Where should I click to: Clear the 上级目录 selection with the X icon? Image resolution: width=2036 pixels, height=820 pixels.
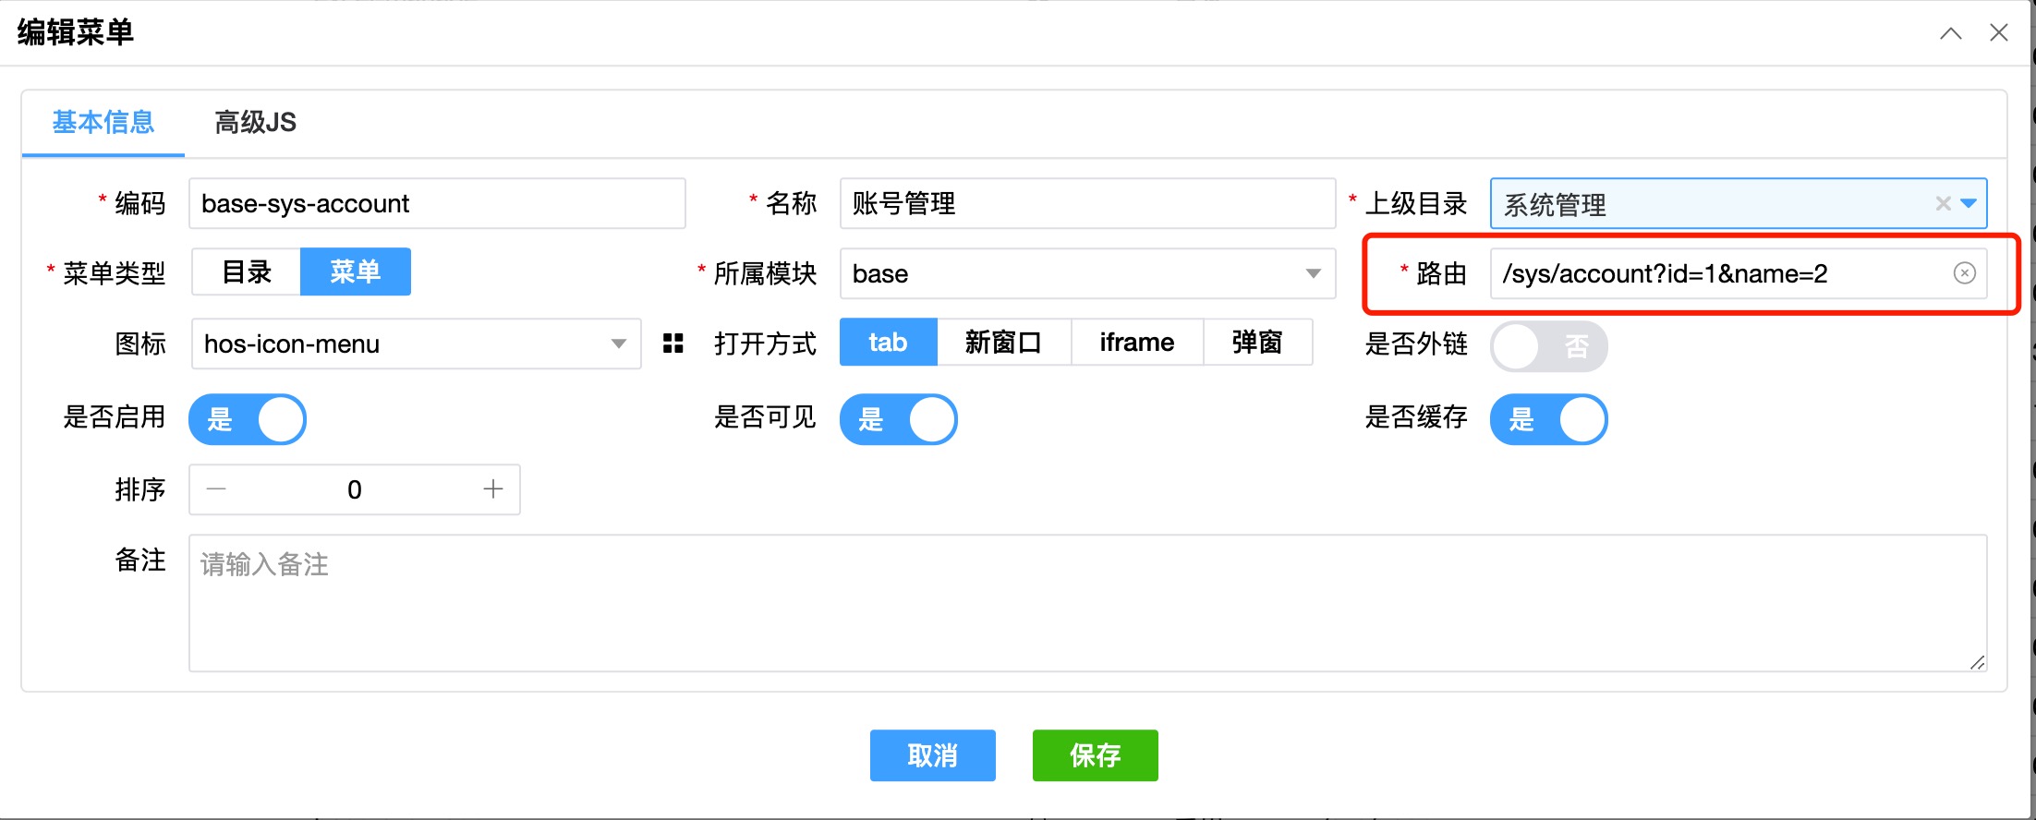[1943, 204]
